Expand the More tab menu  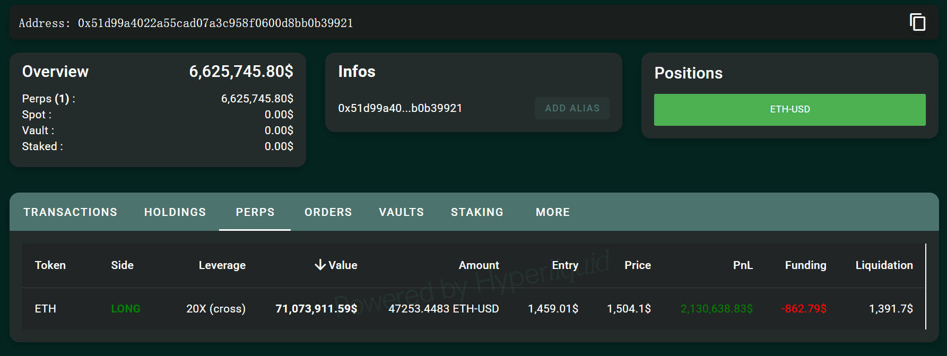552,212
